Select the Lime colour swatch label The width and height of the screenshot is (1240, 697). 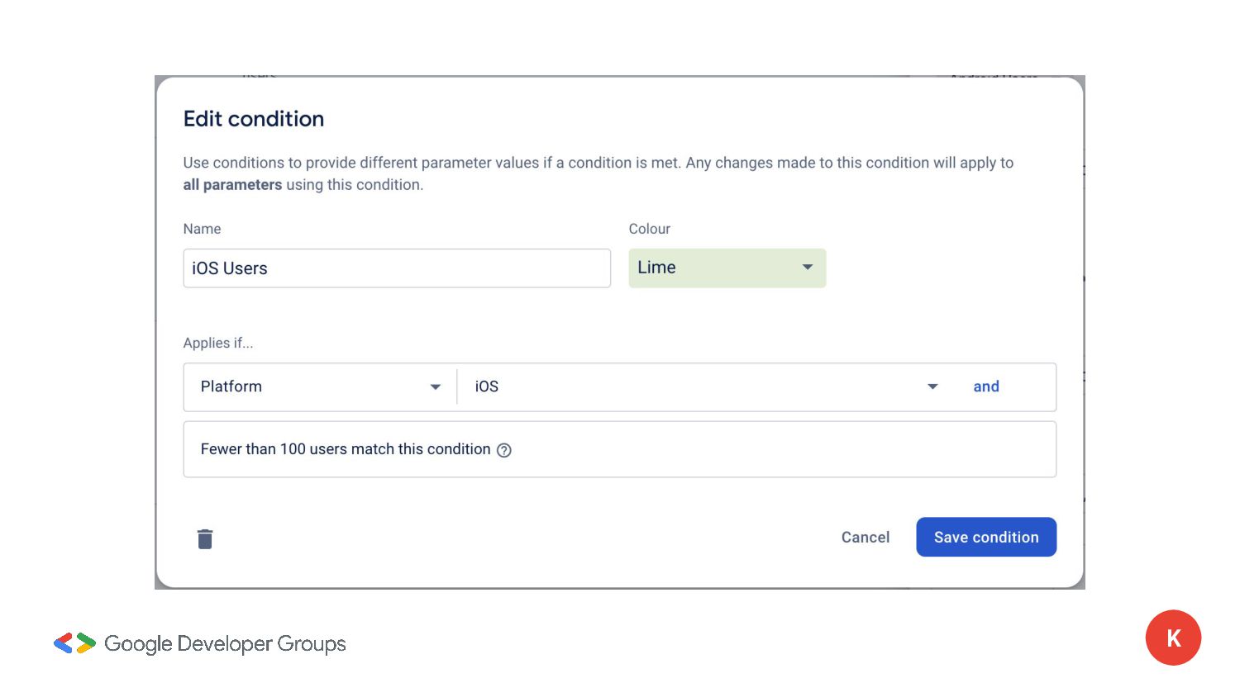[x=657, y=268]
